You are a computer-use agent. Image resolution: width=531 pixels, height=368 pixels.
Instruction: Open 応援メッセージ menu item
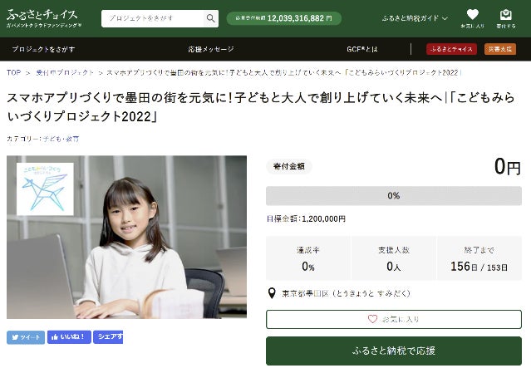pyautogui.click(x=211, y=50)
